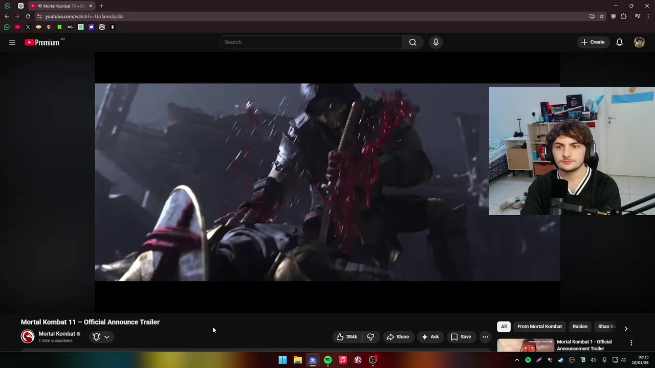Reload the page

point(28,16)
